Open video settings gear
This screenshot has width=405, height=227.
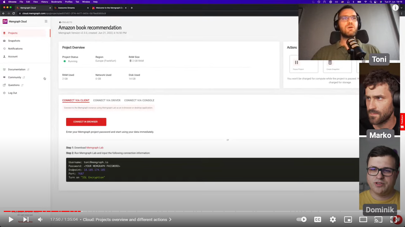tap(333, 219)
